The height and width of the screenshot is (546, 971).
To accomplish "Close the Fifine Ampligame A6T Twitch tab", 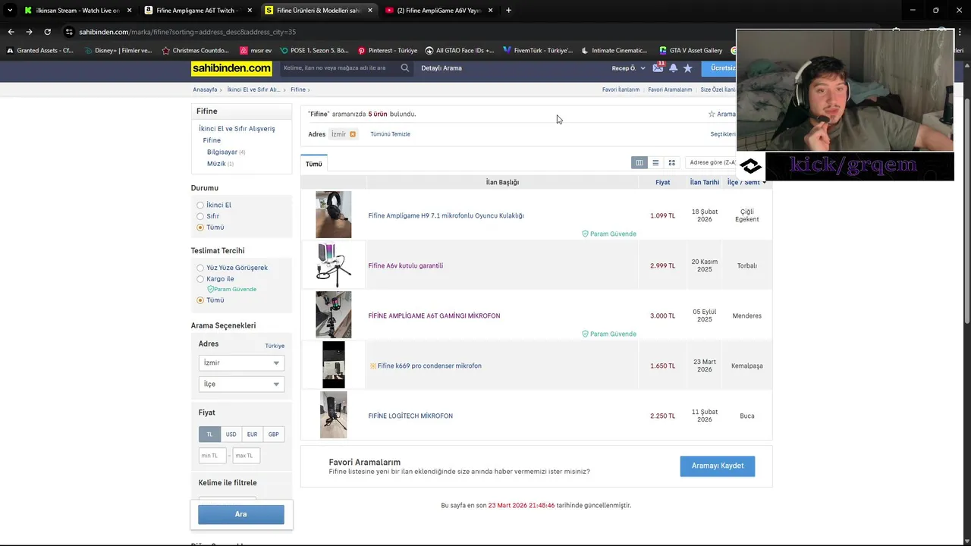I will click(250, 10).
